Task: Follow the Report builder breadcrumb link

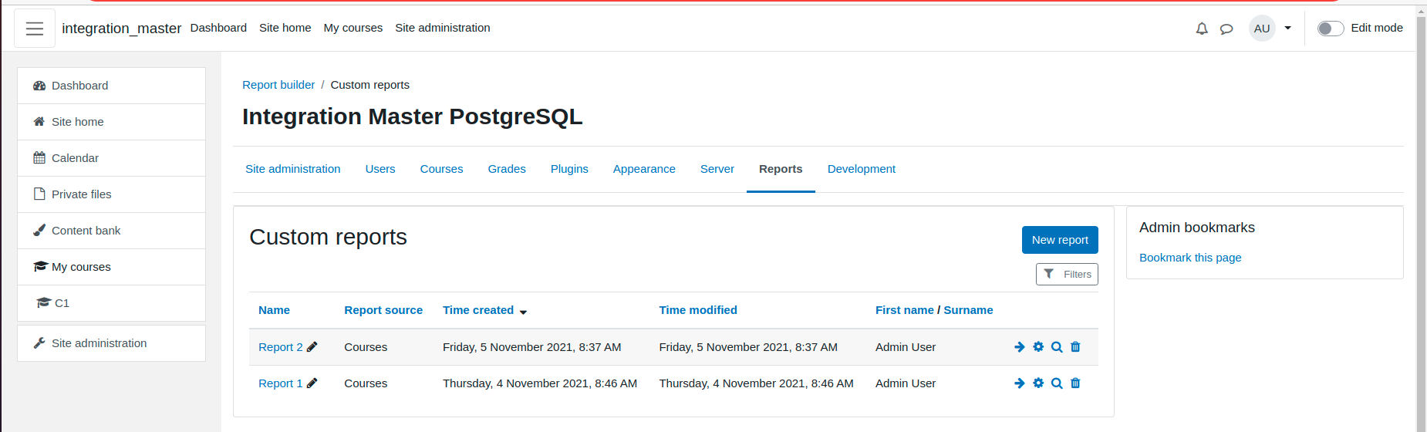Action: 278,85
